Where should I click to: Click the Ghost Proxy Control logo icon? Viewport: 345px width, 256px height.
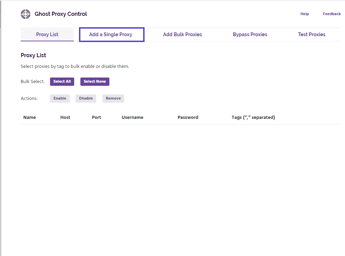[x=26, y=14]
